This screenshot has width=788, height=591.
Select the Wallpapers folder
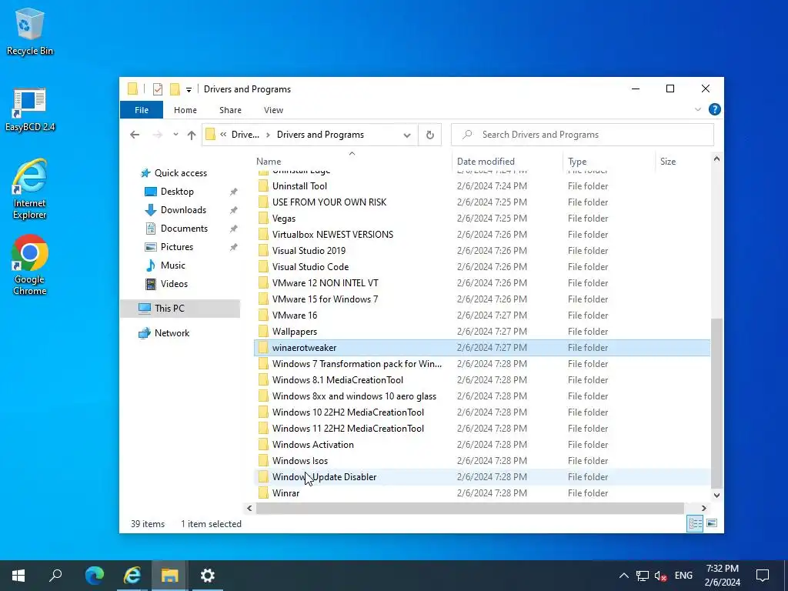[482, 331]
